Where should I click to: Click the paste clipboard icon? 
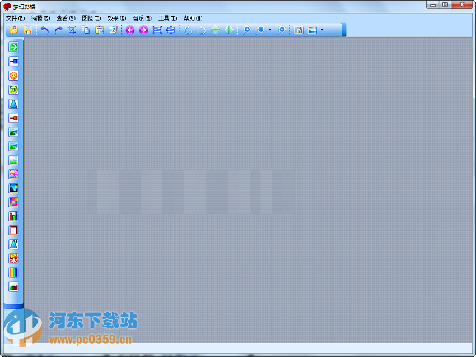point(100,30)
